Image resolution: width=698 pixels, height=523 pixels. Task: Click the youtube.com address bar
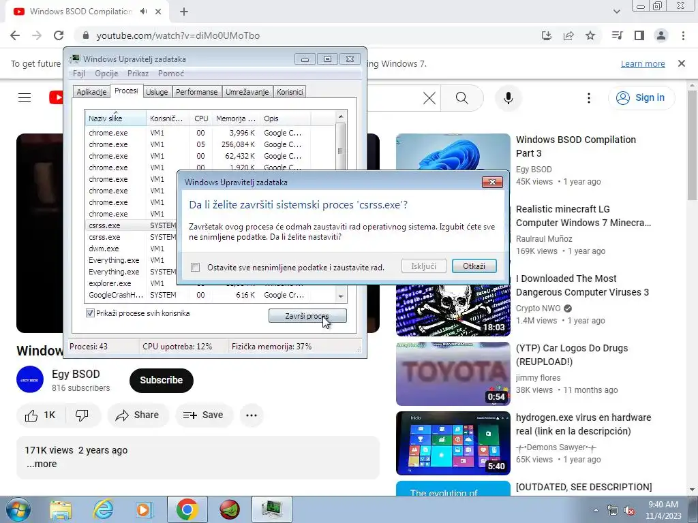click(307, 35)
